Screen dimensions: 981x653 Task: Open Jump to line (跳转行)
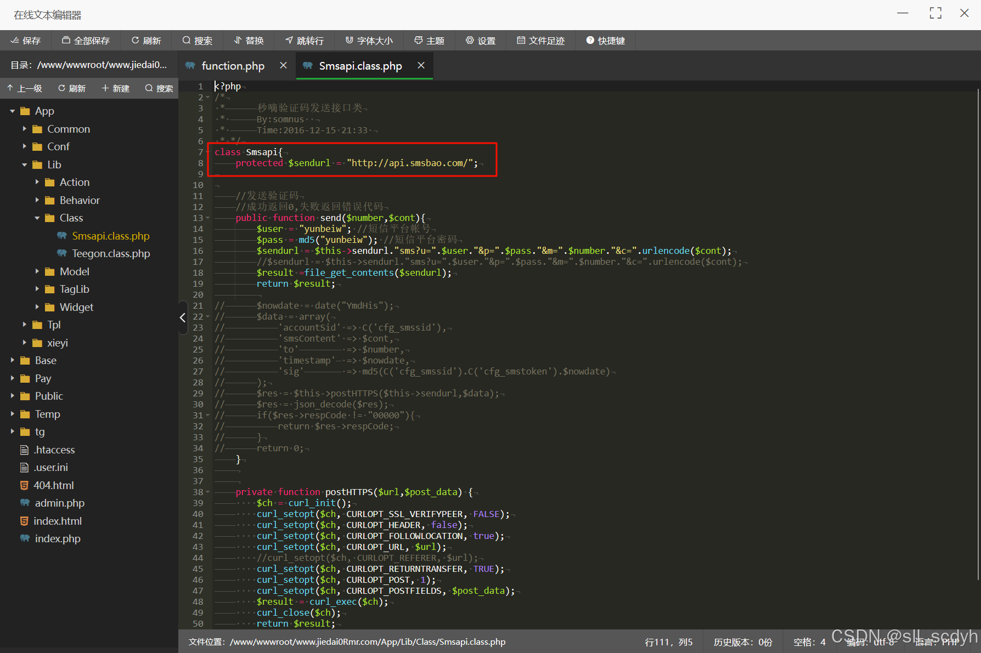(305, 41)
